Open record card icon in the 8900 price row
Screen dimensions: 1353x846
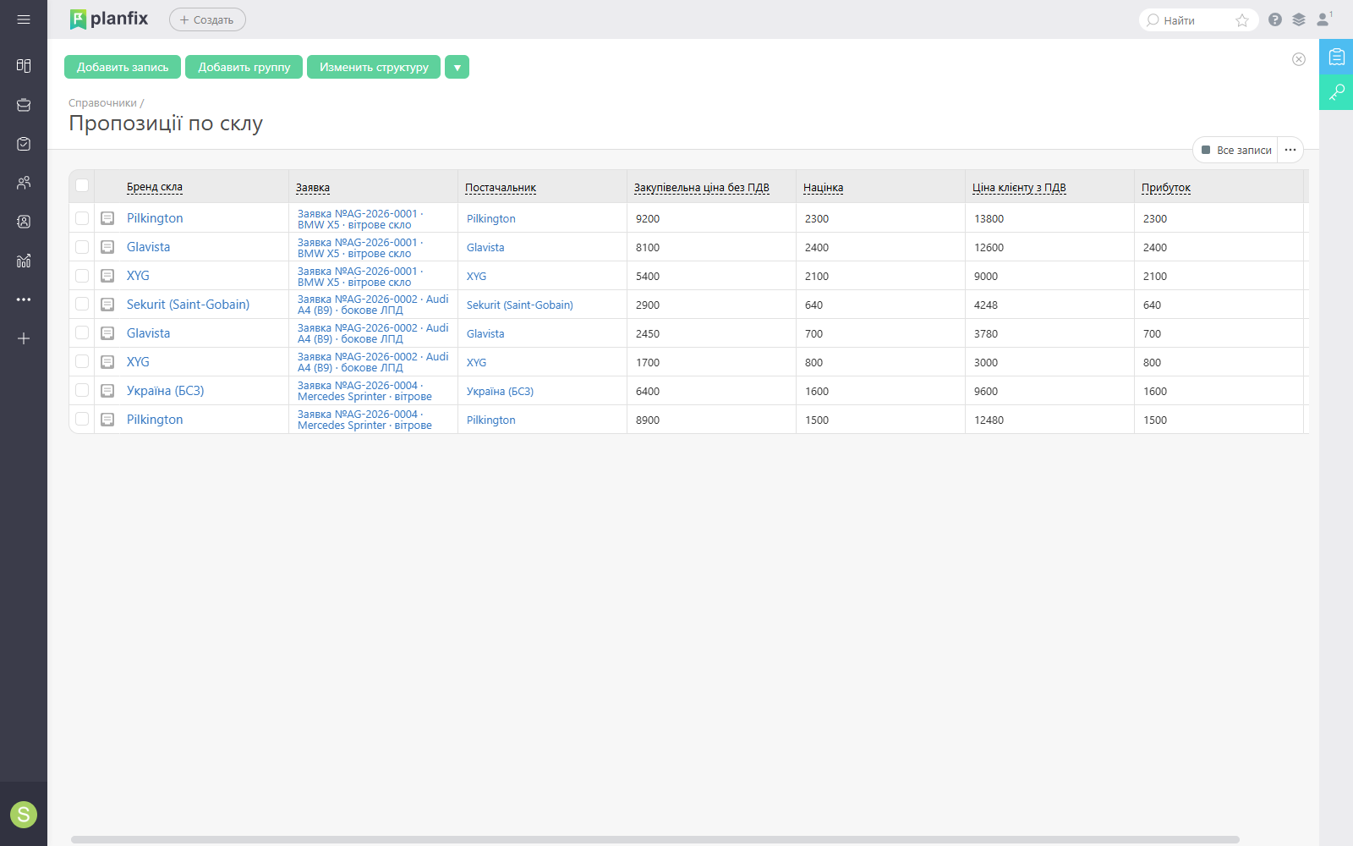tap(107, 420)
